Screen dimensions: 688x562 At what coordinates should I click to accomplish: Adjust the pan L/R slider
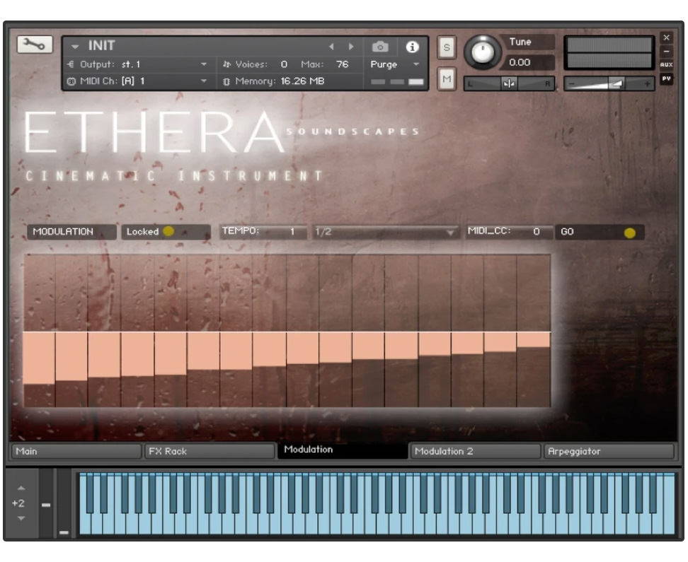509,83
